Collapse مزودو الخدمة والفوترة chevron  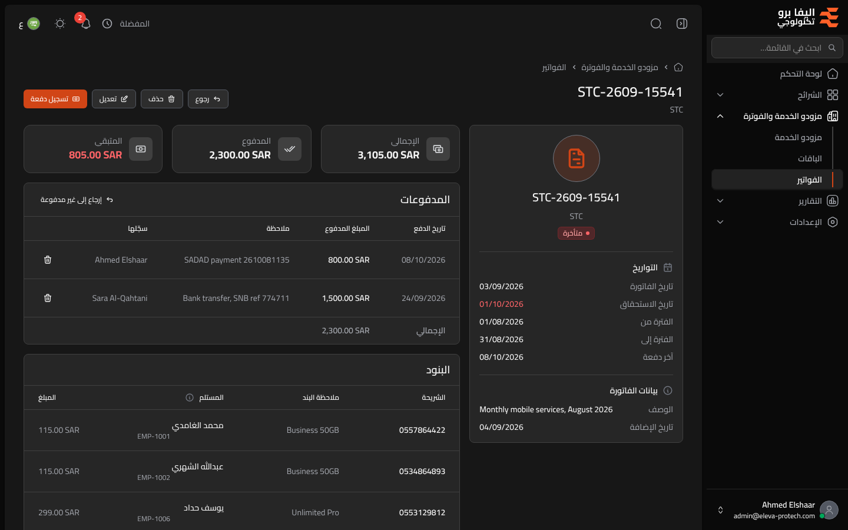point(720,116)
